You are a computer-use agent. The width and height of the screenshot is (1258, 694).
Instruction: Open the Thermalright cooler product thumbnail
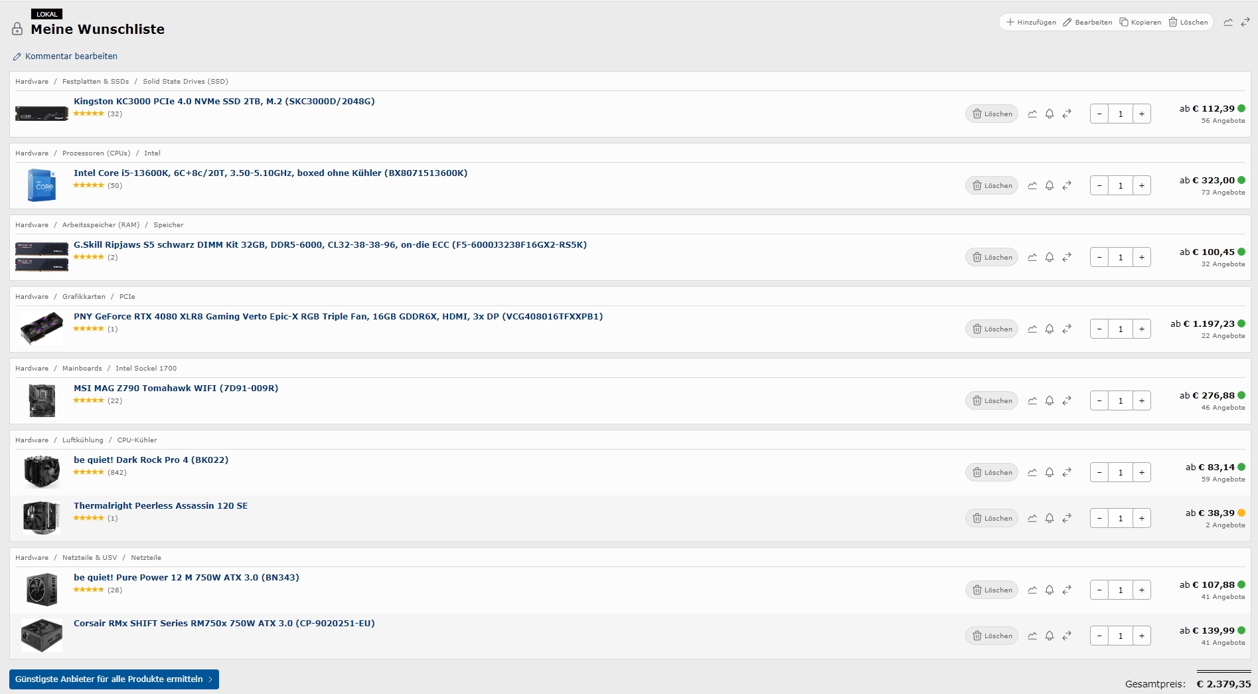coord(41,518)
